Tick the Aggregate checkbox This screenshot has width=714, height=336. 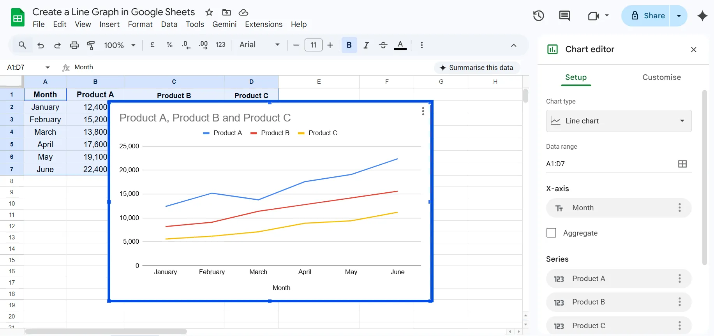point(551,233)
